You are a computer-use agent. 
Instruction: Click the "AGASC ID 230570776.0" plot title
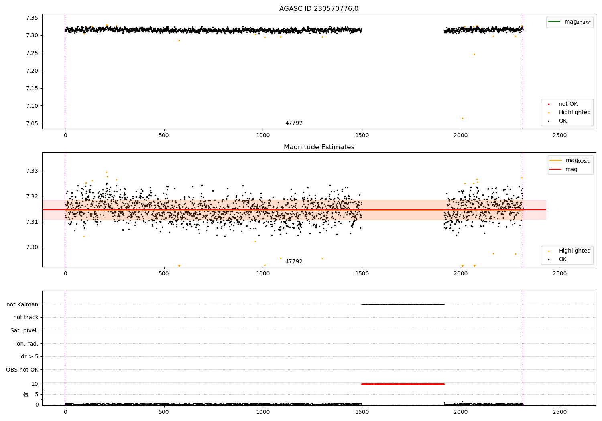click(x=319, y=8)
